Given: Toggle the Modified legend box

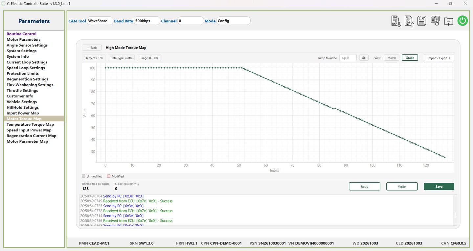Looking at the screenshot, I should [109, 176].
